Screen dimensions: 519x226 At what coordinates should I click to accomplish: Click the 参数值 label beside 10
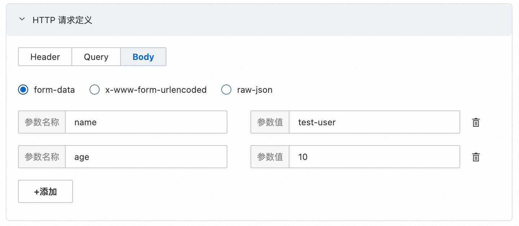pyautogui.click(x=270, y=157)
